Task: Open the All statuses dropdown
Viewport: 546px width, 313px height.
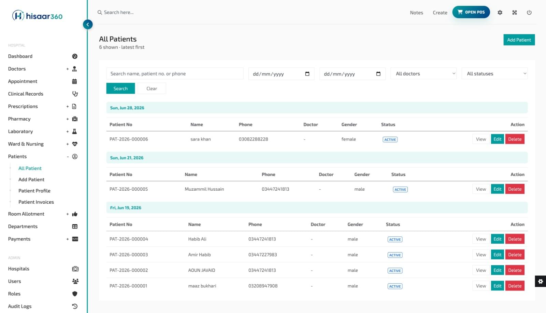Action: tap(495, 73)
